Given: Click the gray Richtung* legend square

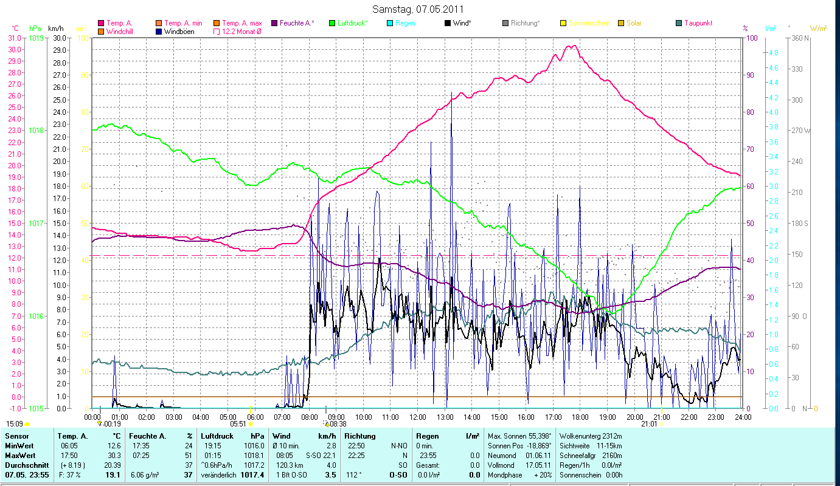Looking at the screenshot, I should tap(505, 24).
